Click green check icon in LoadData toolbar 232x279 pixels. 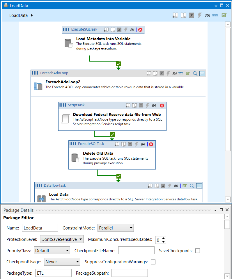[224, 15]
